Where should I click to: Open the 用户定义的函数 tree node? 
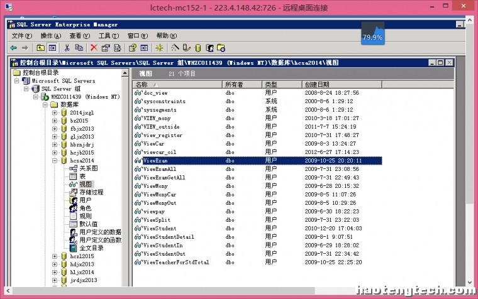pos(100,240)
